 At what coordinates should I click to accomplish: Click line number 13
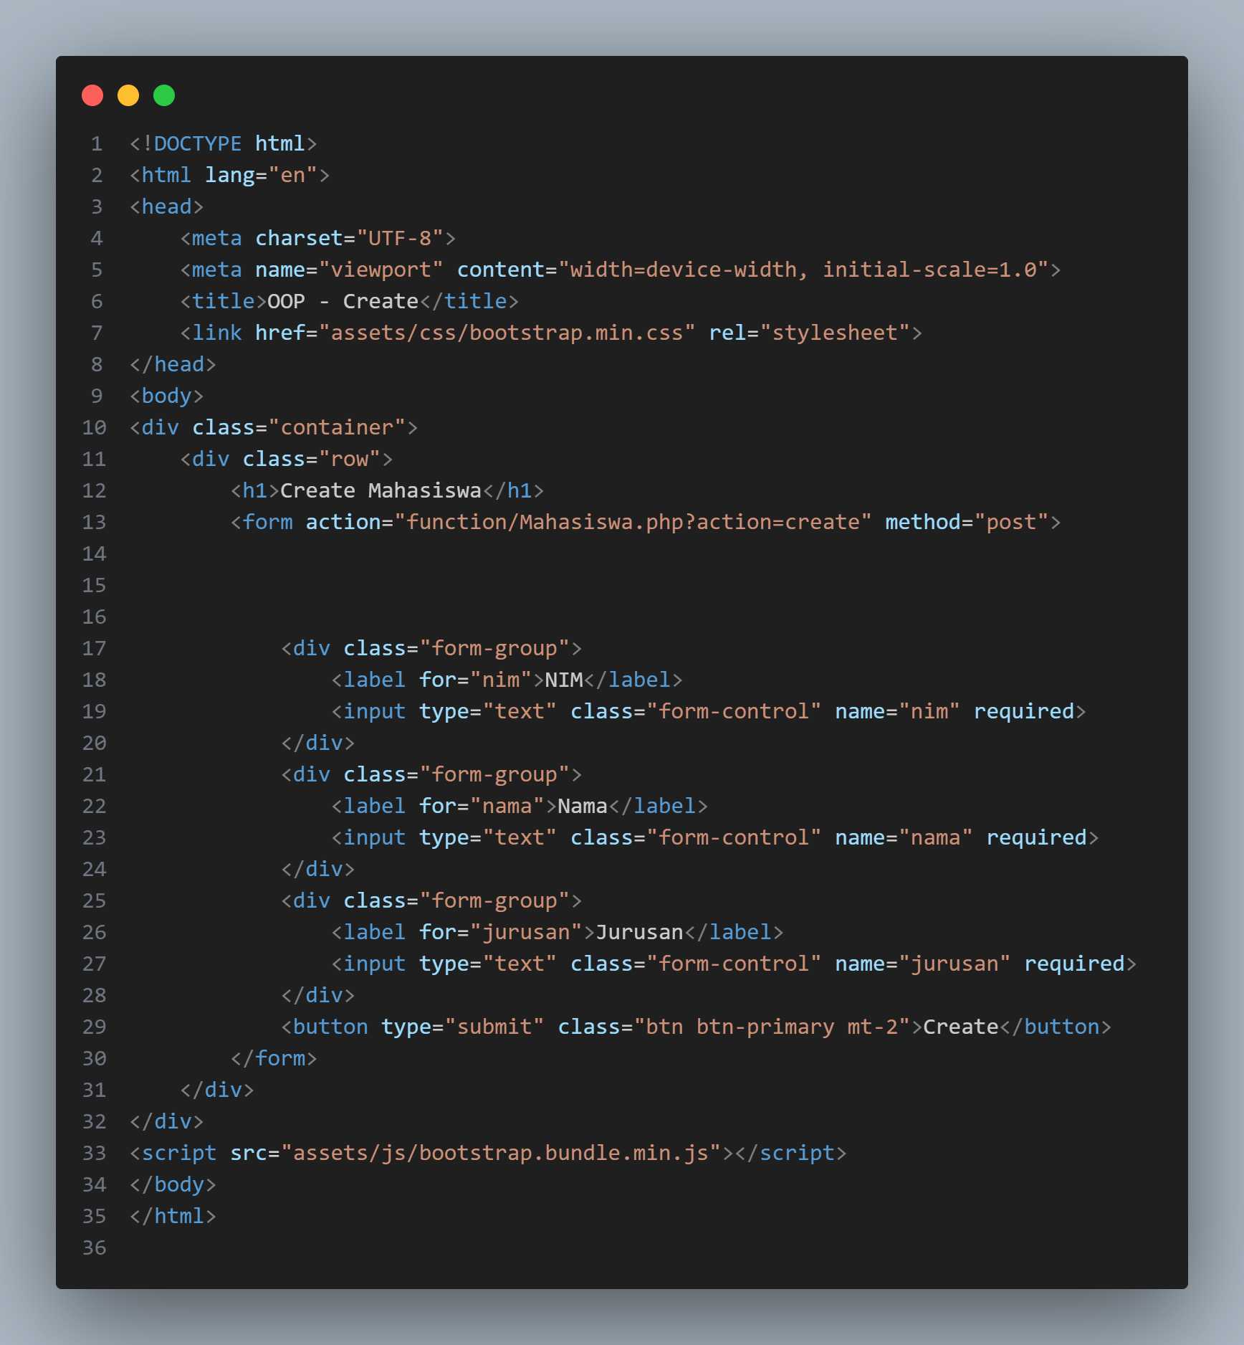[x=93, y=522]
